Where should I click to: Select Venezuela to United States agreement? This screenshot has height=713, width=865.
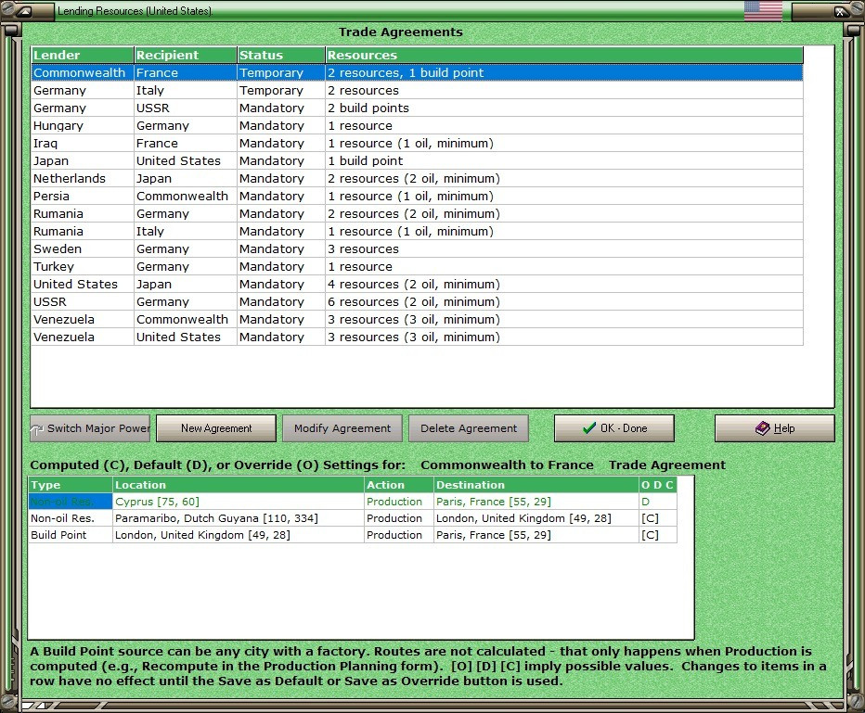coord(417,337)
